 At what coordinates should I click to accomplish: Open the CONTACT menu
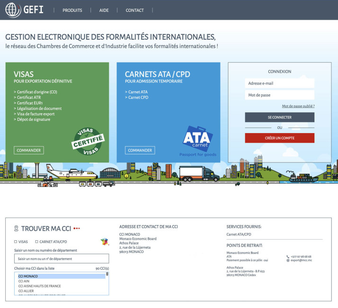[x=134, y=10]
